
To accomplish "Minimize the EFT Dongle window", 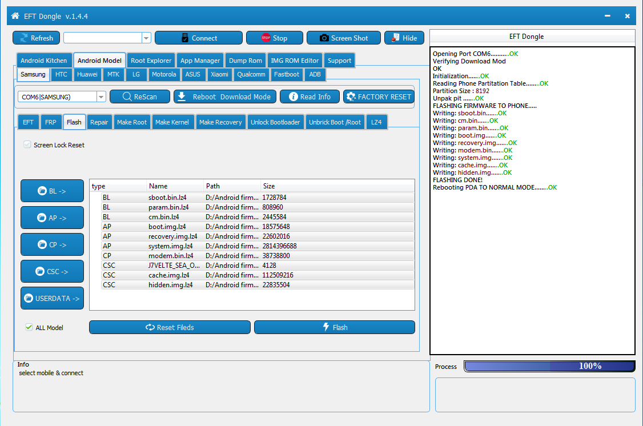I will pyautogui.click(x=608, y=16).
